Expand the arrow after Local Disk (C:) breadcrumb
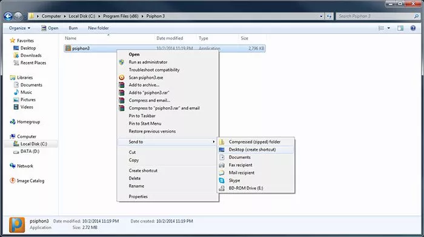 click(99, 16)
